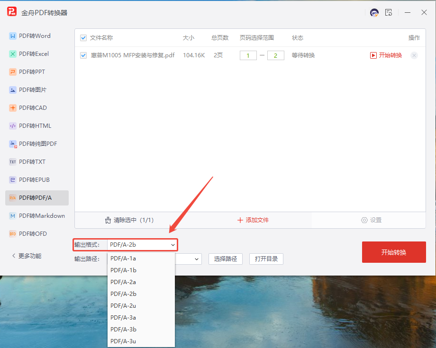Choose PDF/A-1a from the format list
Image resolution: width=436 pixels, height=348 pixels.
coord(141,259)
